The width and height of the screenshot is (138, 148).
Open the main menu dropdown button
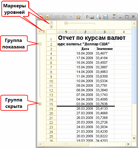pos(48,17)
